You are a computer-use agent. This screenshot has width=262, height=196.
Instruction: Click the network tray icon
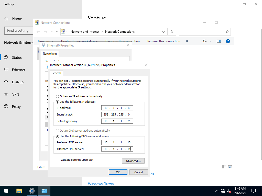(x=223, y=191)
